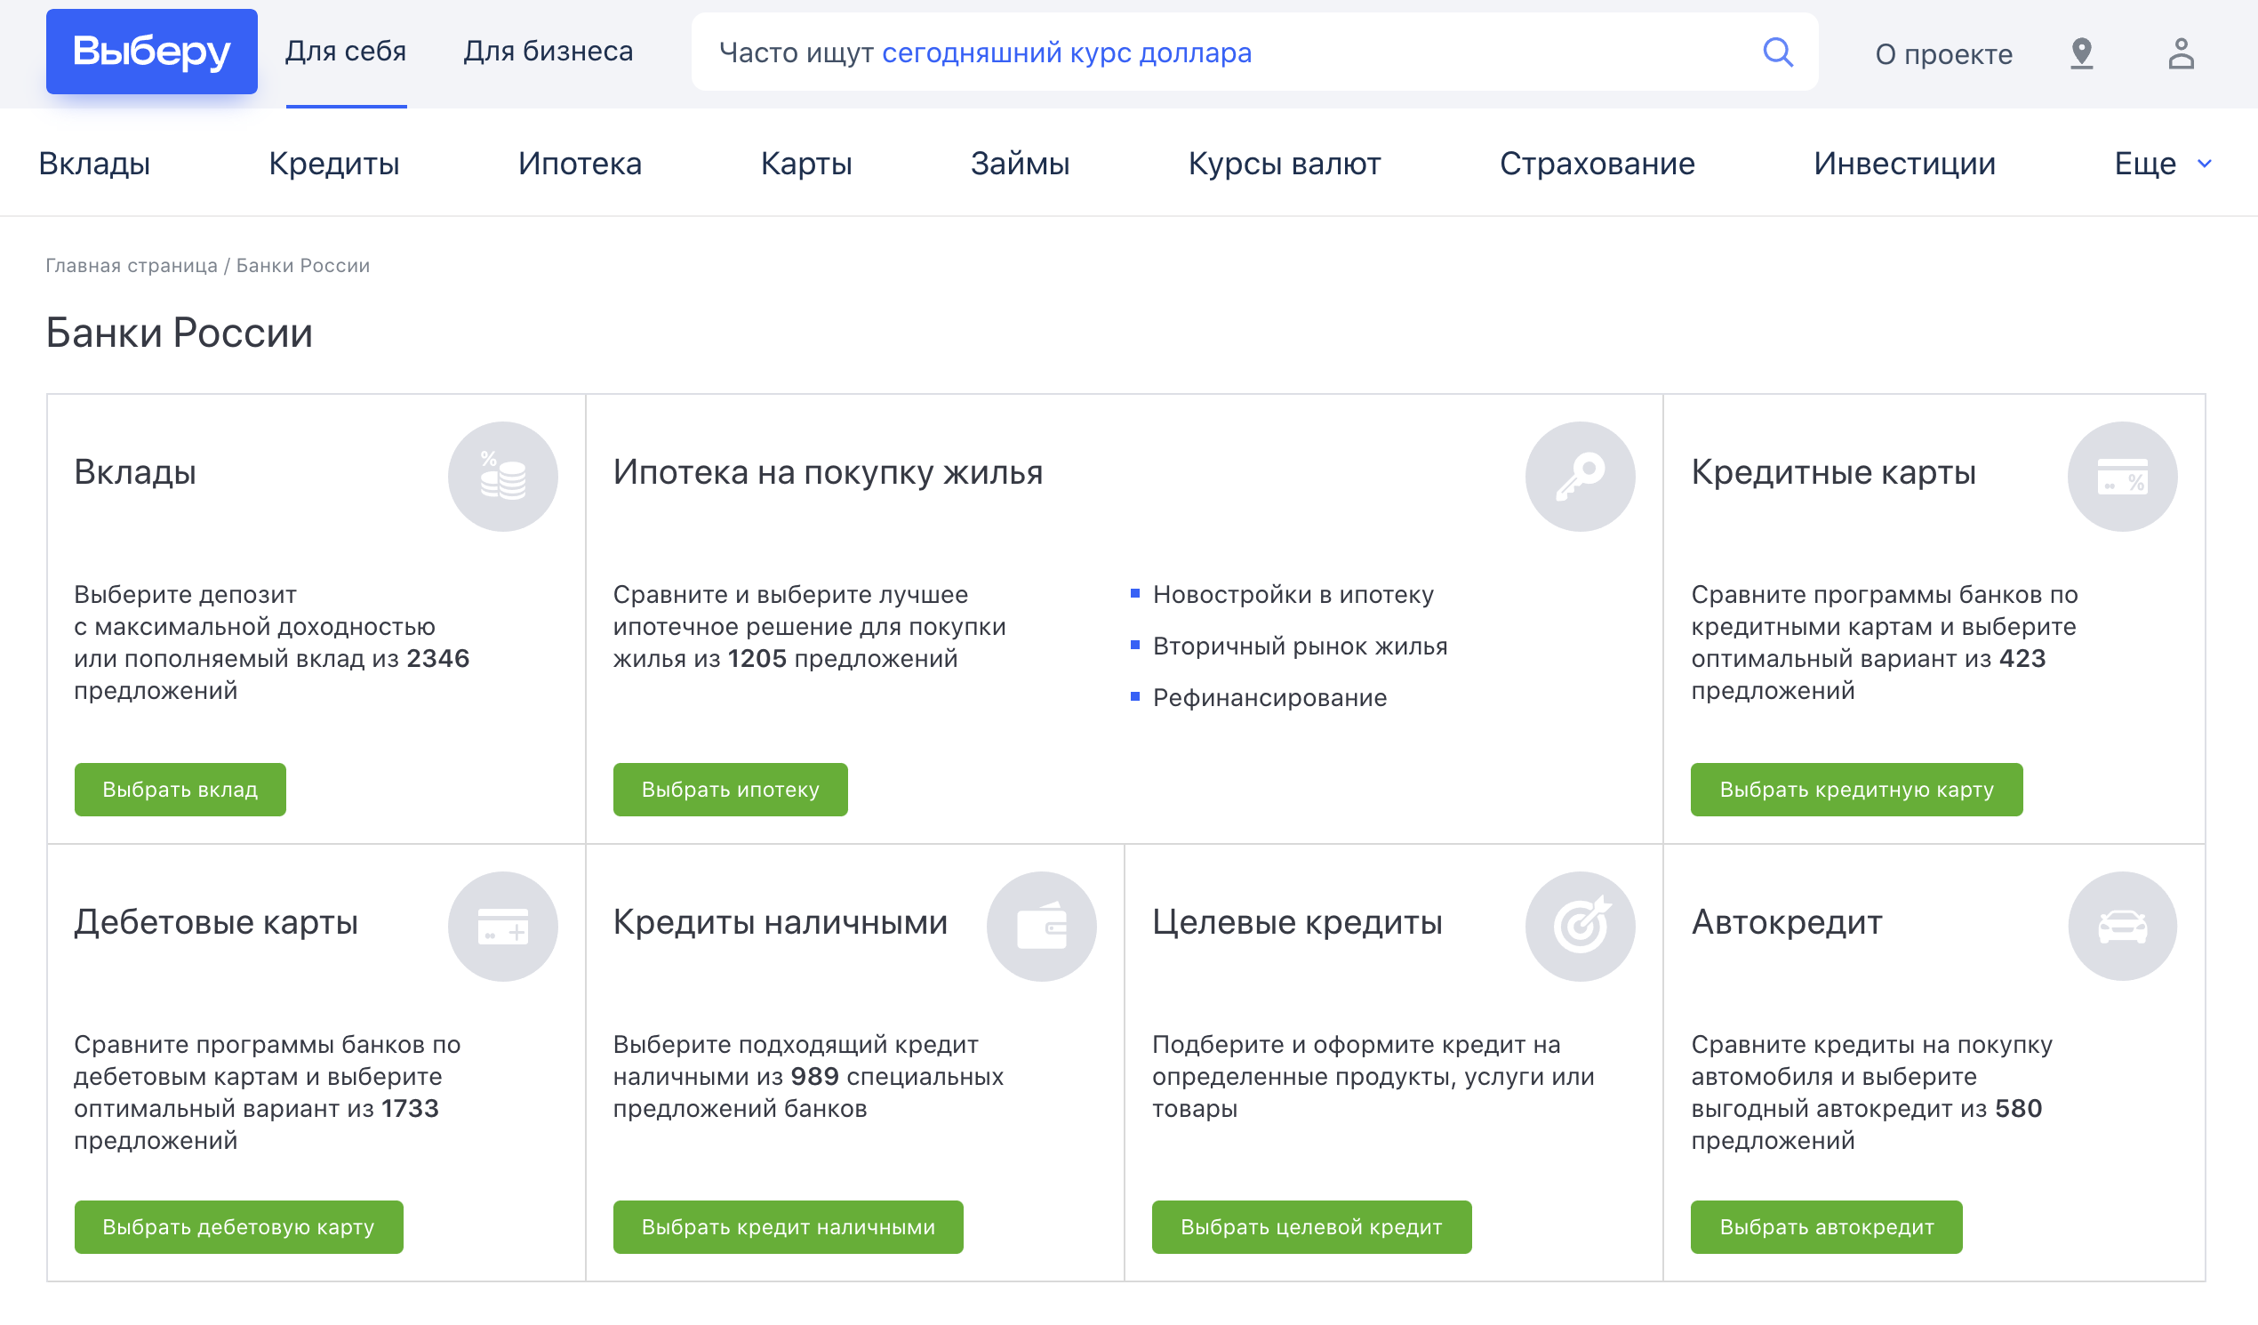Click the Кредитные карты card heading

(1832, 472)
